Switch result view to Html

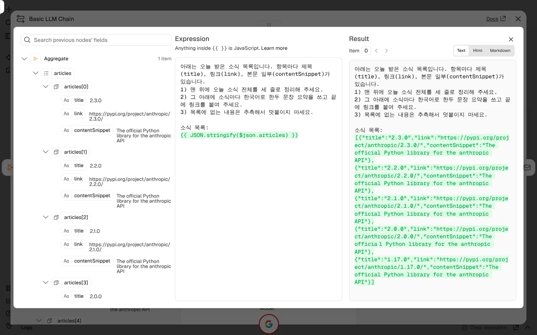point(477,51)
